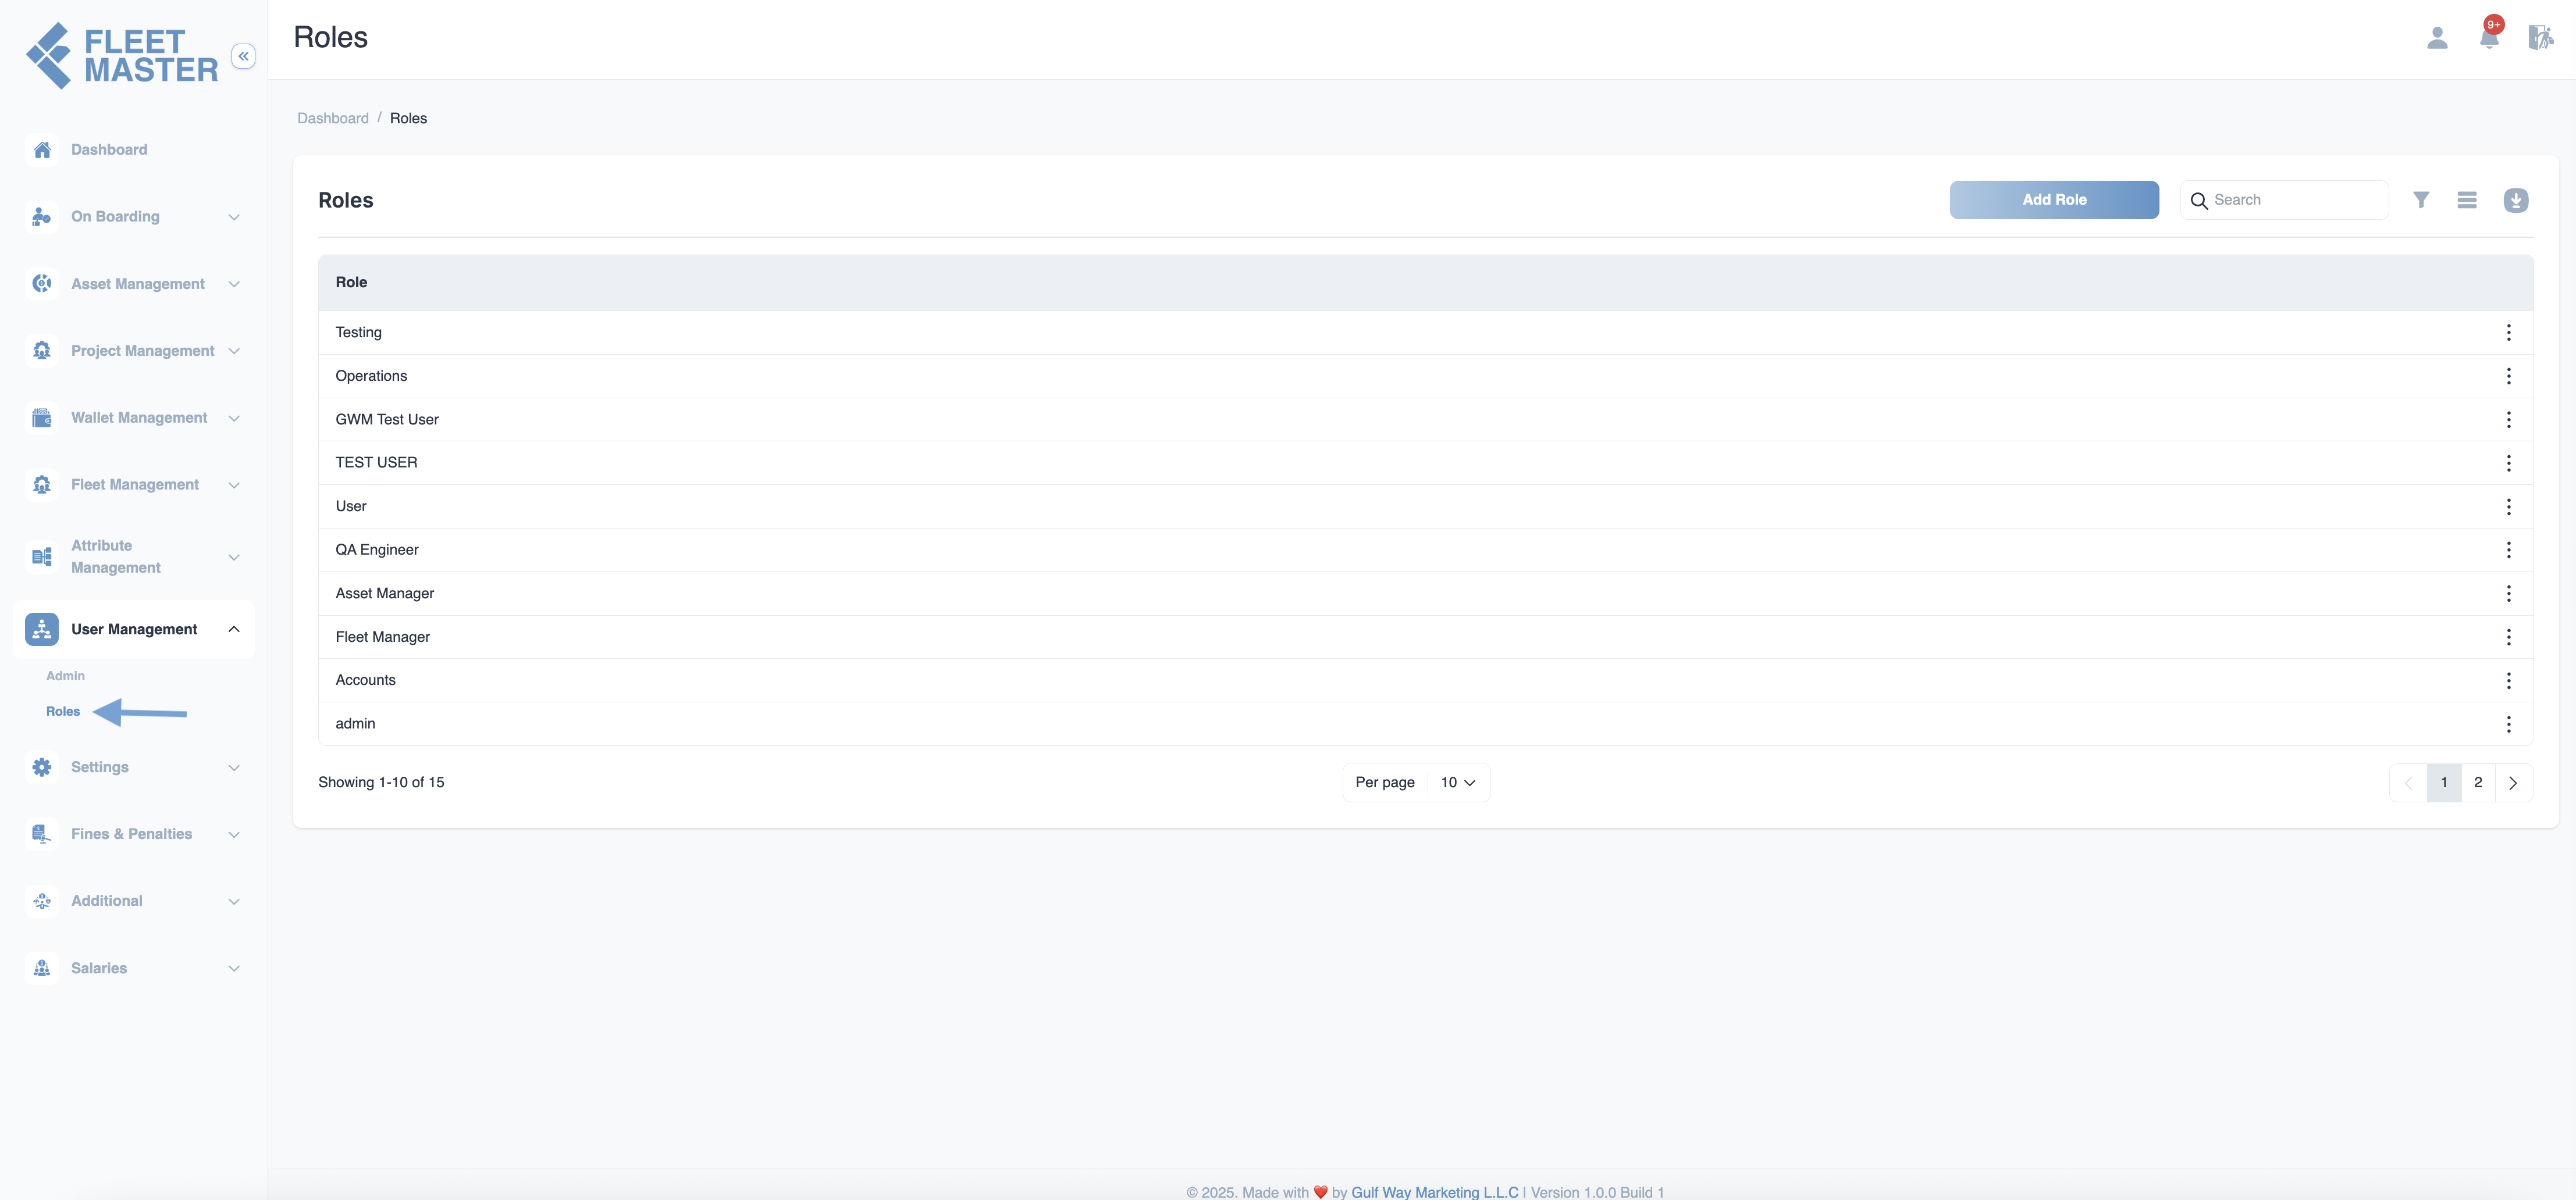Select page 1 in pagination
The image size is (2576, 1200).
pos(2443,783)
